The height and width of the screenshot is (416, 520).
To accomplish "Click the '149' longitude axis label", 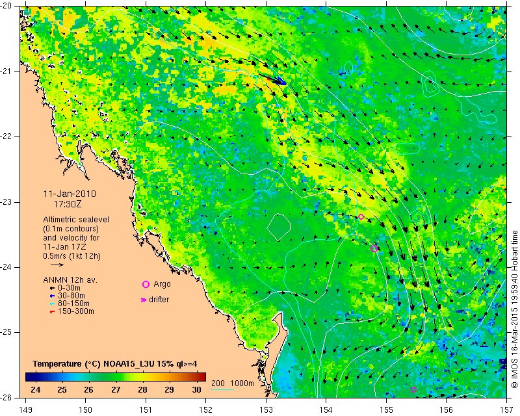I will point(26,410).
